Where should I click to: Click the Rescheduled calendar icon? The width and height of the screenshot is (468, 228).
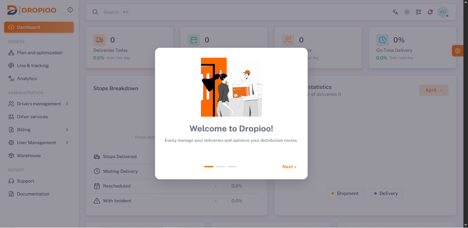(x=96, y=186)
